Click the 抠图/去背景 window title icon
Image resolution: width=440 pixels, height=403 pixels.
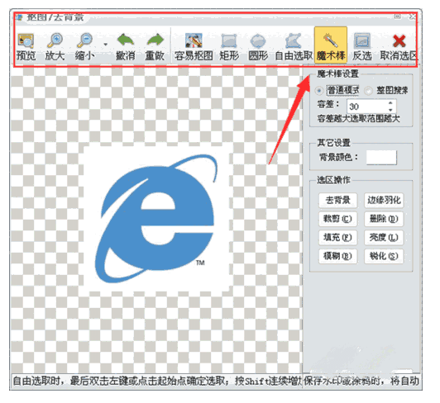[19, 17]
